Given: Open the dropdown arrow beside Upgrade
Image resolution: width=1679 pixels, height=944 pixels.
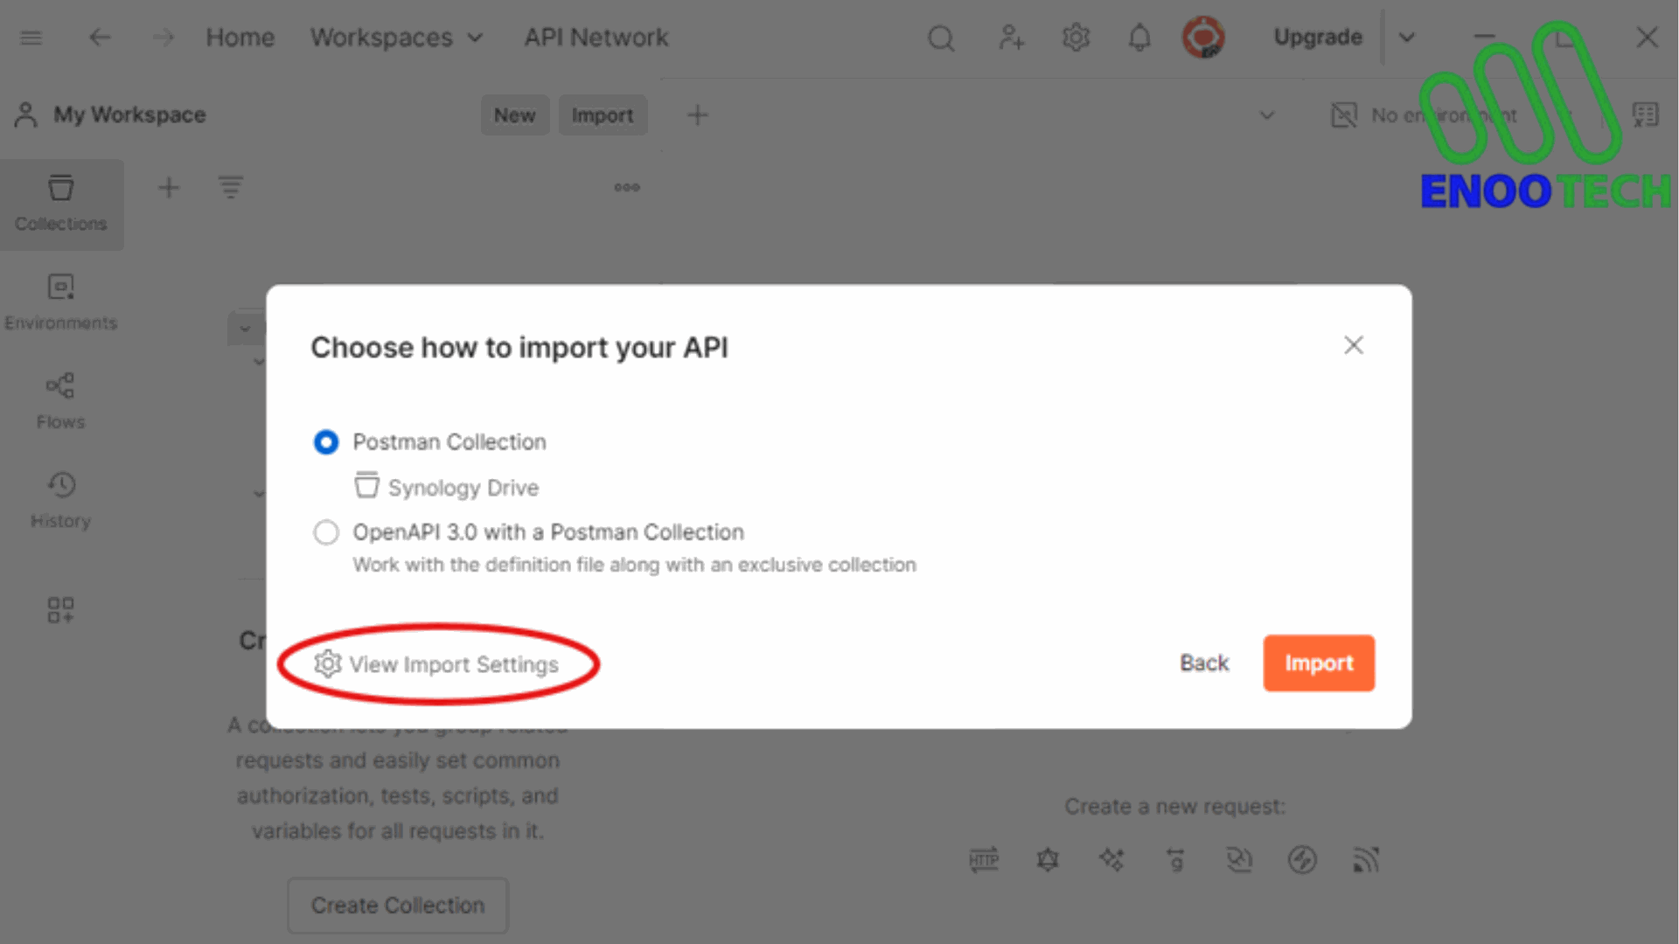Looking at the screenshot, I should pyautogui.click(x=1407, y=38).
